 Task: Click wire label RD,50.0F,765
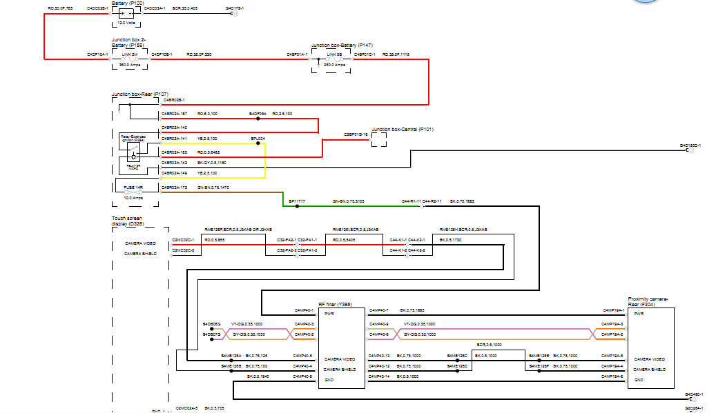[x=60, y=8]
